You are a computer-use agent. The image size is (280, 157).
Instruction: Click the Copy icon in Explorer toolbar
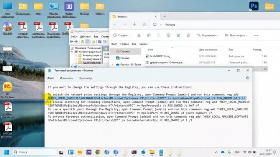click(x=149, y=35)
